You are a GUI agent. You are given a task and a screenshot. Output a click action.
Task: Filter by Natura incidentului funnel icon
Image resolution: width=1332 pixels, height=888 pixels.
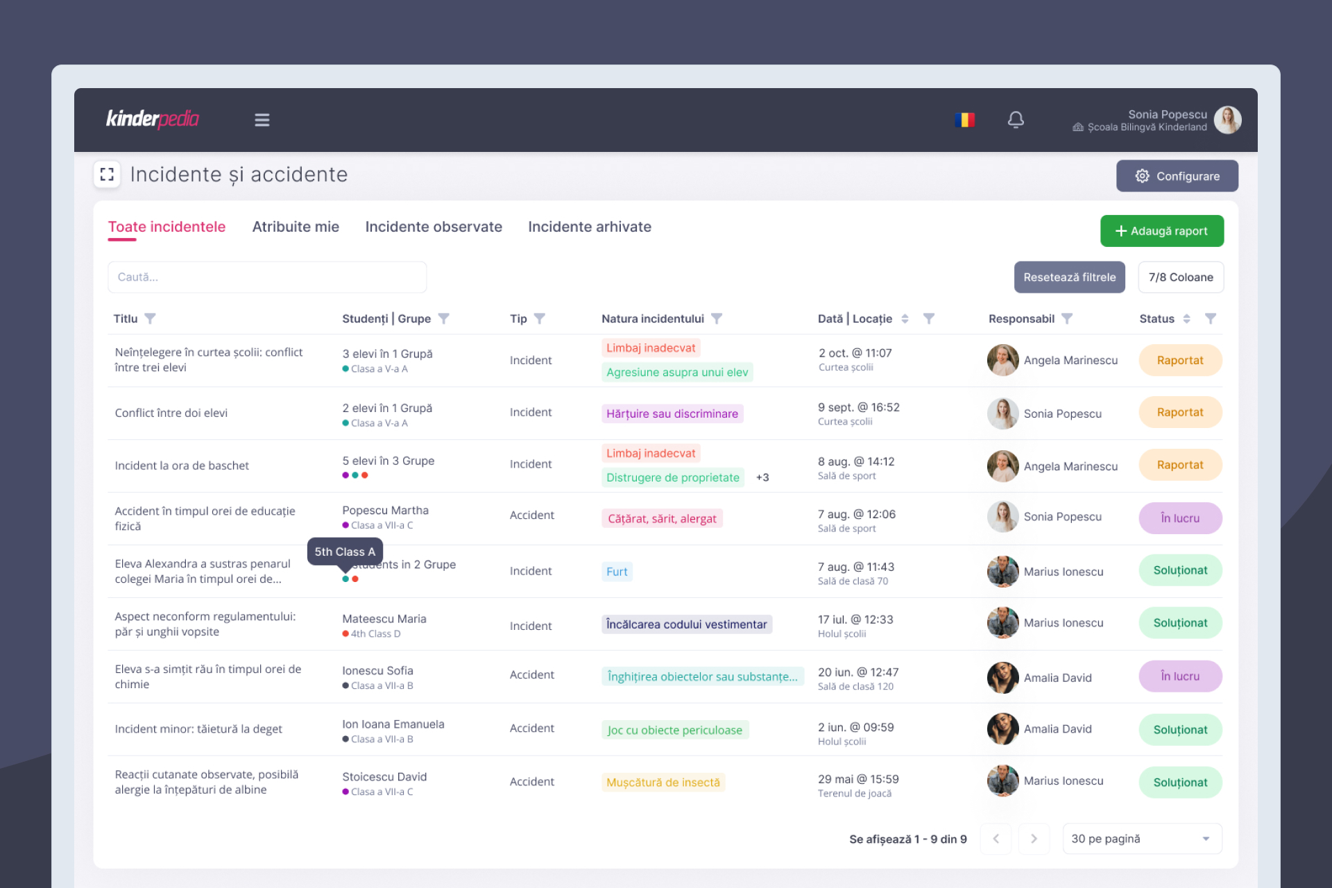(717, 318)
